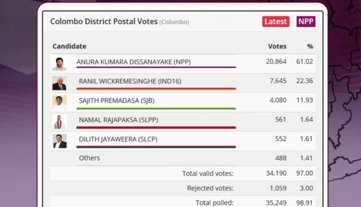Click the Candidate column header
Image resolution: width=361 pixels, height=207 pixels.
coord(69,46)
